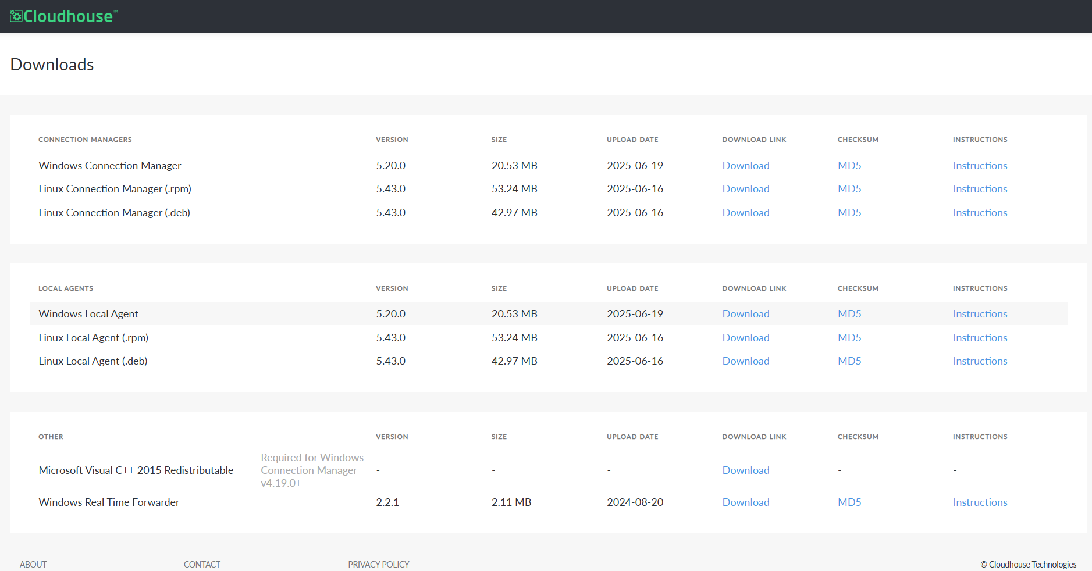This screenshot has height=571, width=1092.
Task: Select 'Linux Local Agent (.rpm)' name text
Action: pyautogui.click(x=94, y=338)
